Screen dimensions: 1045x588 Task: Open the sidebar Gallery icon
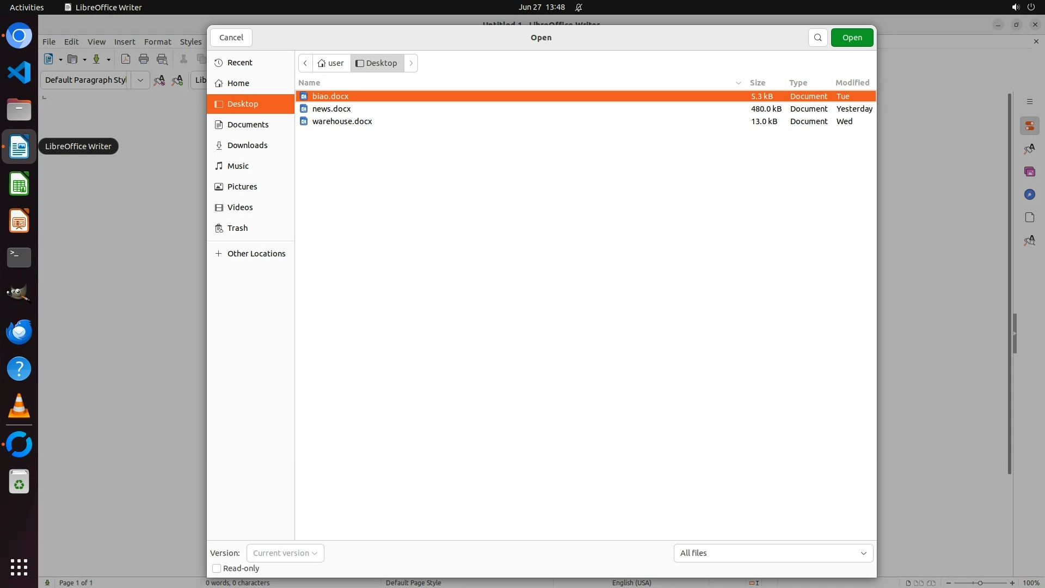[1029, 171]
